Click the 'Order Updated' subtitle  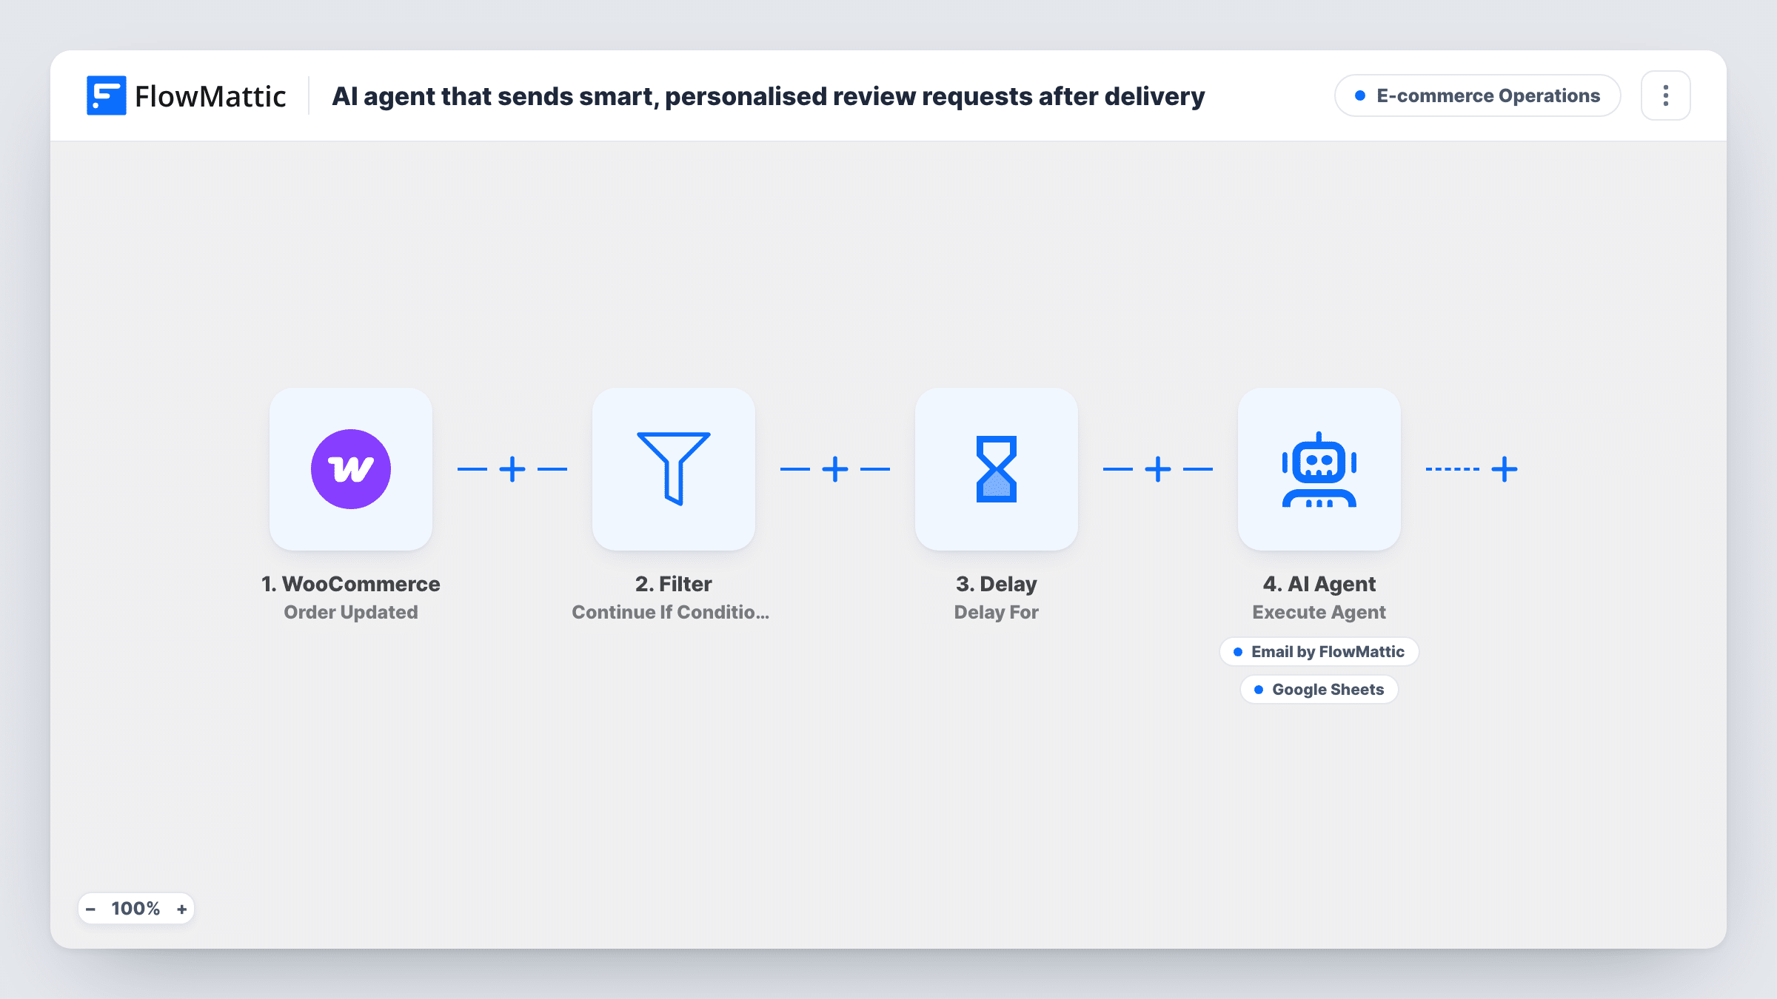[351, 612]
